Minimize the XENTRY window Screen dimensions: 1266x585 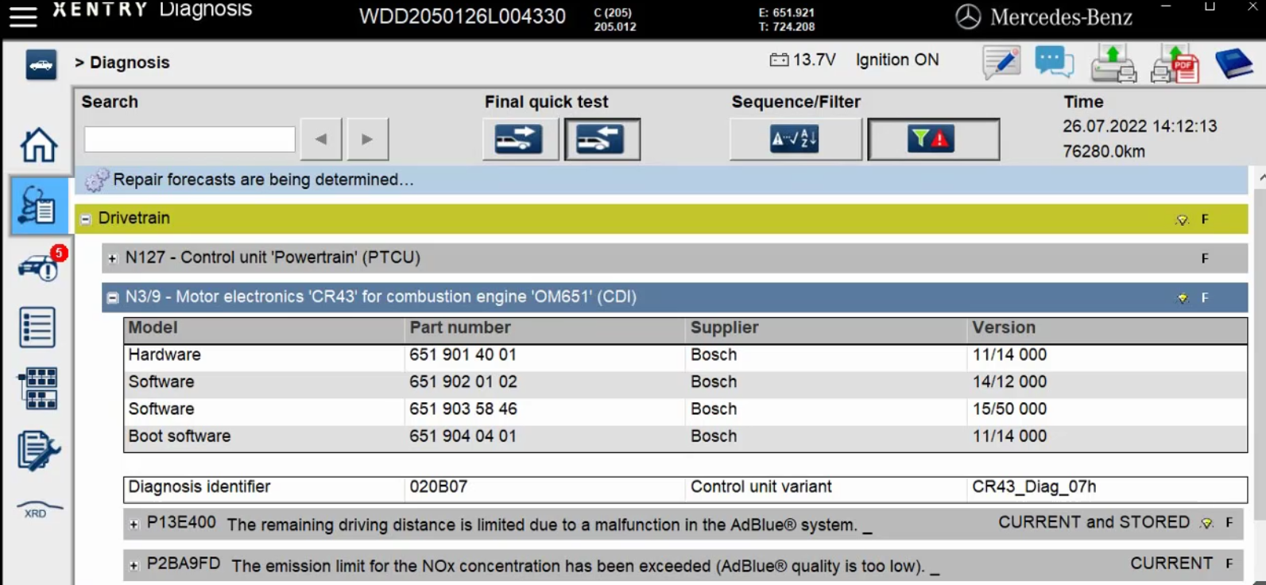click(x=1166, y=7)
